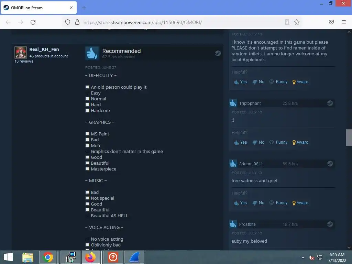Open the Firefox hamburger menu
Viewport: 352px width, 264px height.
click(x=344, y=22)
